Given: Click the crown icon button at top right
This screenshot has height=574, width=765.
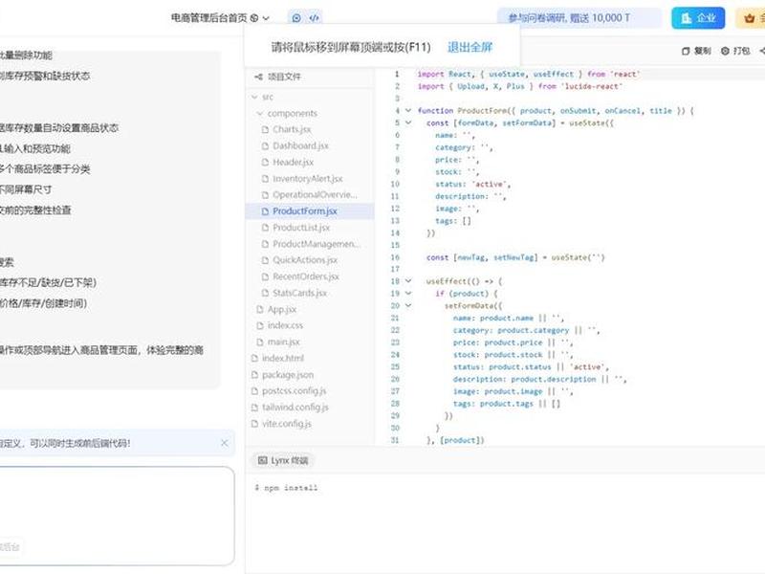Looking at the screenshot, I should [750, 18].
